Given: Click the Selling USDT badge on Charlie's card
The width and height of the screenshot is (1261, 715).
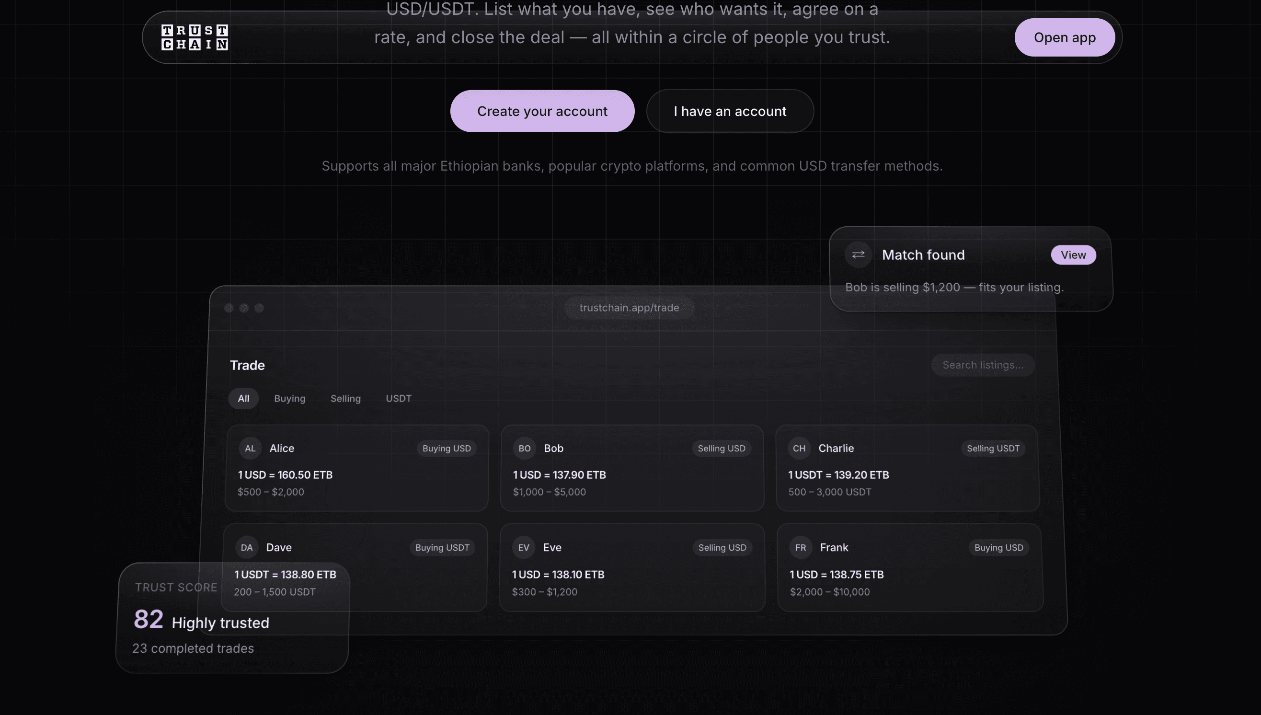Looking at the screenshot, I should [x=993, y=449].
